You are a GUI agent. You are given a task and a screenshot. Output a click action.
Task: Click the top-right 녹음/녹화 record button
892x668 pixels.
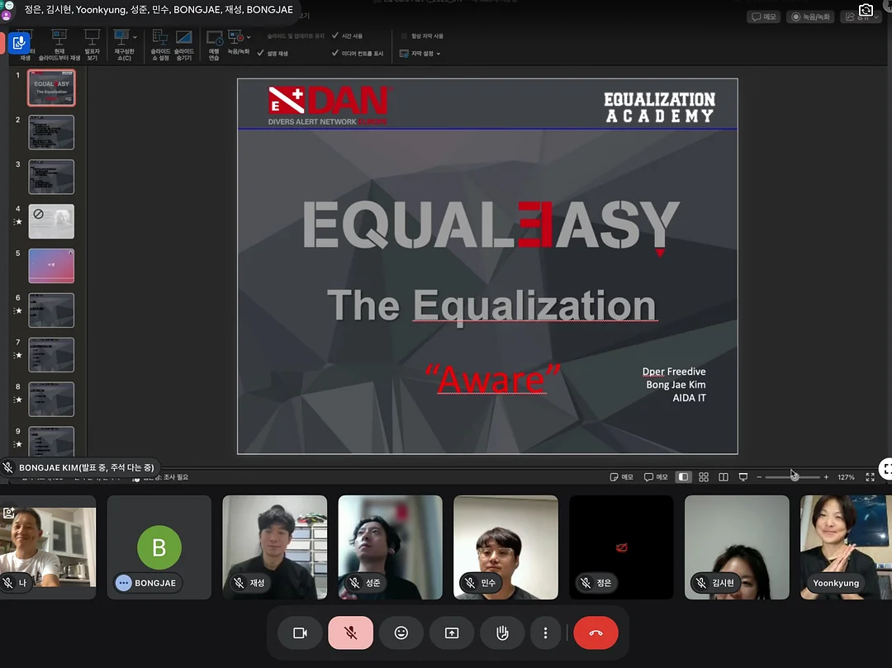coord(811,17)
